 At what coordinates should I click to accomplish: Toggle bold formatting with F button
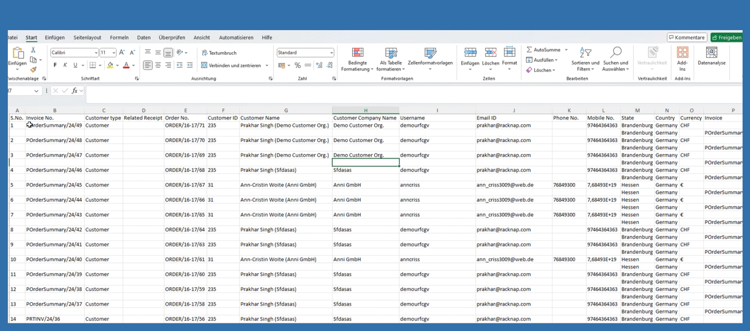click(x=55, y=65)
